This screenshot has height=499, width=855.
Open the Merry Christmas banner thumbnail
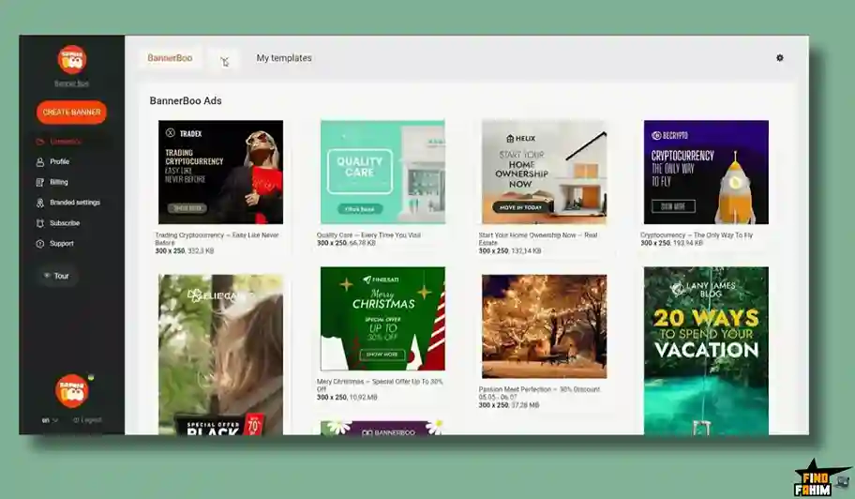click(x=382, y=319)
